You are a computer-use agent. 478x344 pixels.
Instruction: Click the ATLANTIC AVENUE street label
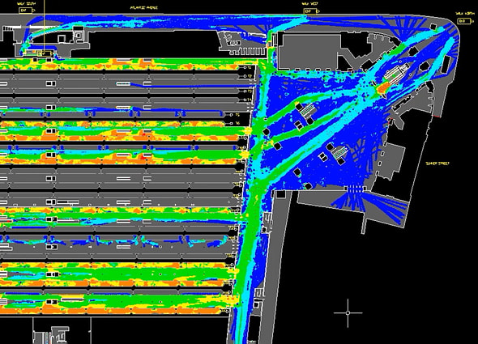click(144, 7)
